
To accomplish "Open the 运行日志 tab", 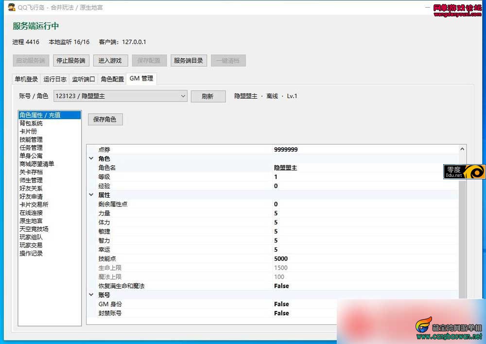I will pyautogui.click(x=55, y=79).
